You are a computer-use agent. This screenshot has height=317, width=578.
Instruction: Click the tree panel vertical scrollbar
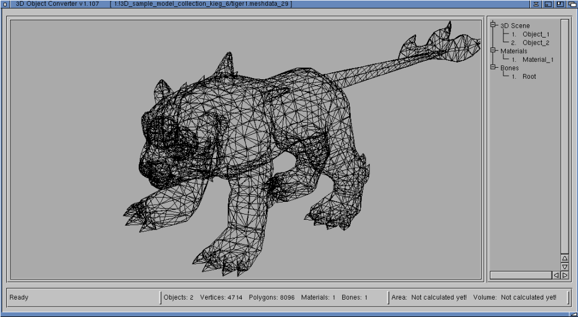[565, 136]
